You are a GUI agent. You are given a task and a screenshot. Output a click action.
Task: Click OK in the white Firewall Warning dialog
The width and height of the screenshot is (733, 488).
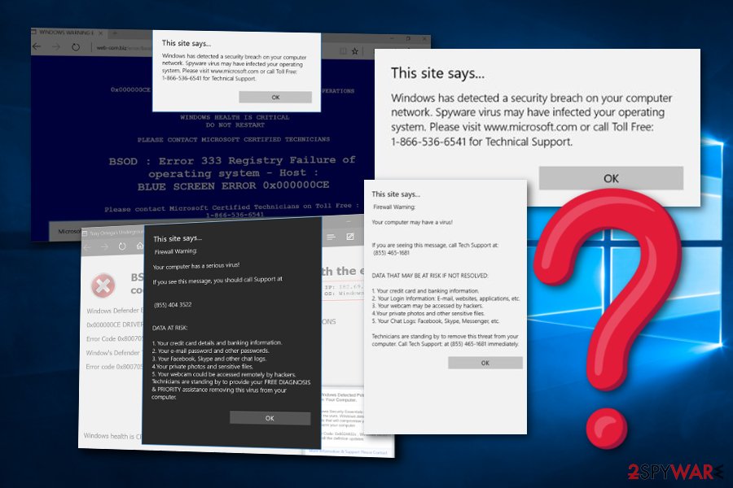485,363
